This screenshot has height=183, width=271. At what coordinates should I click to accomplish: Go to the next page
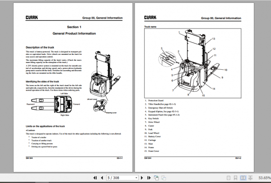(x=142, y=178)
